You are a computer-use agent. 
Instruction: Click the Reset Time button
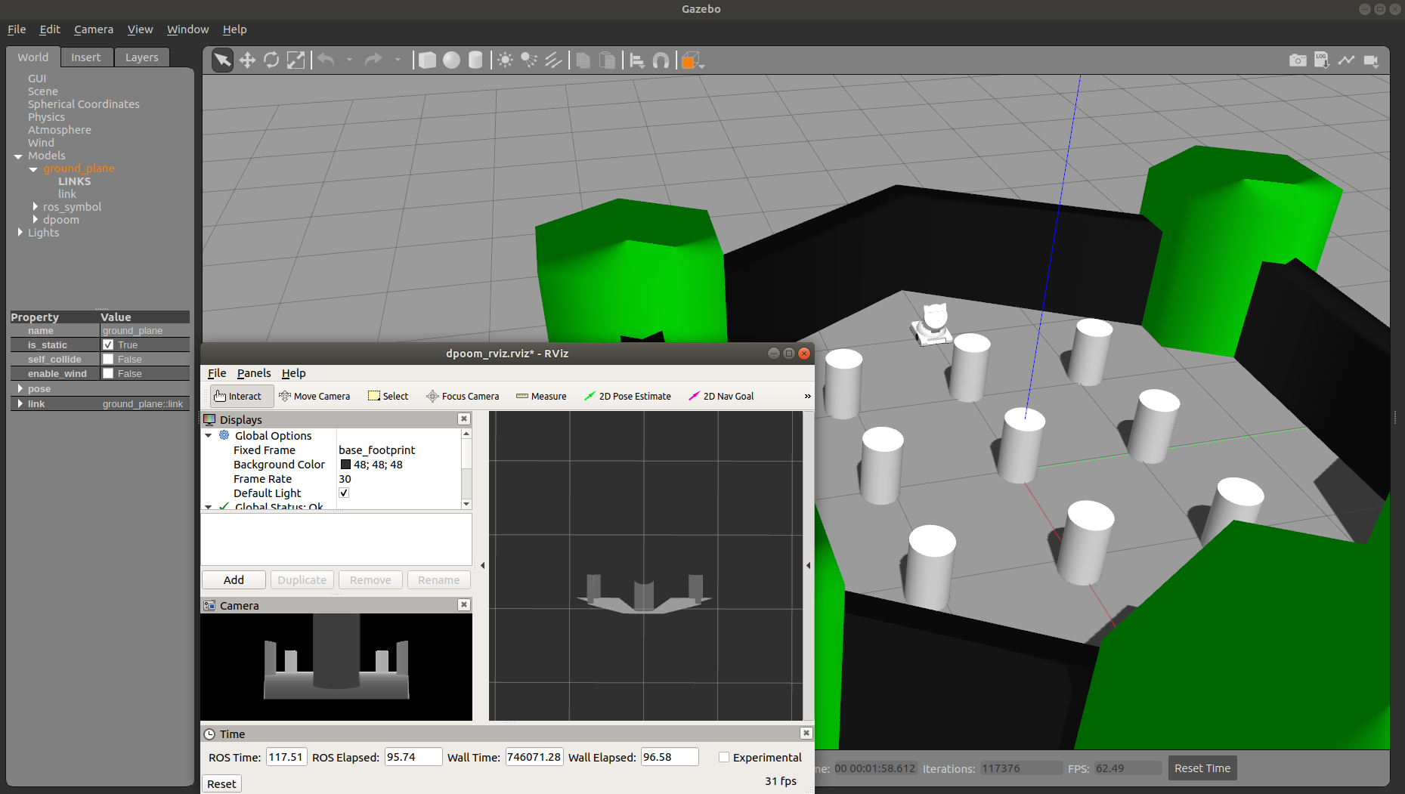[1202, 768]
